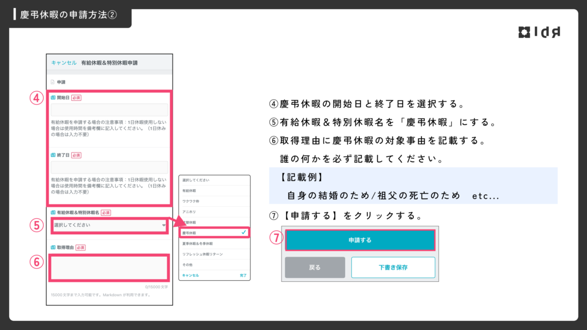Click into the 取得理由 text area

(110, 268)
